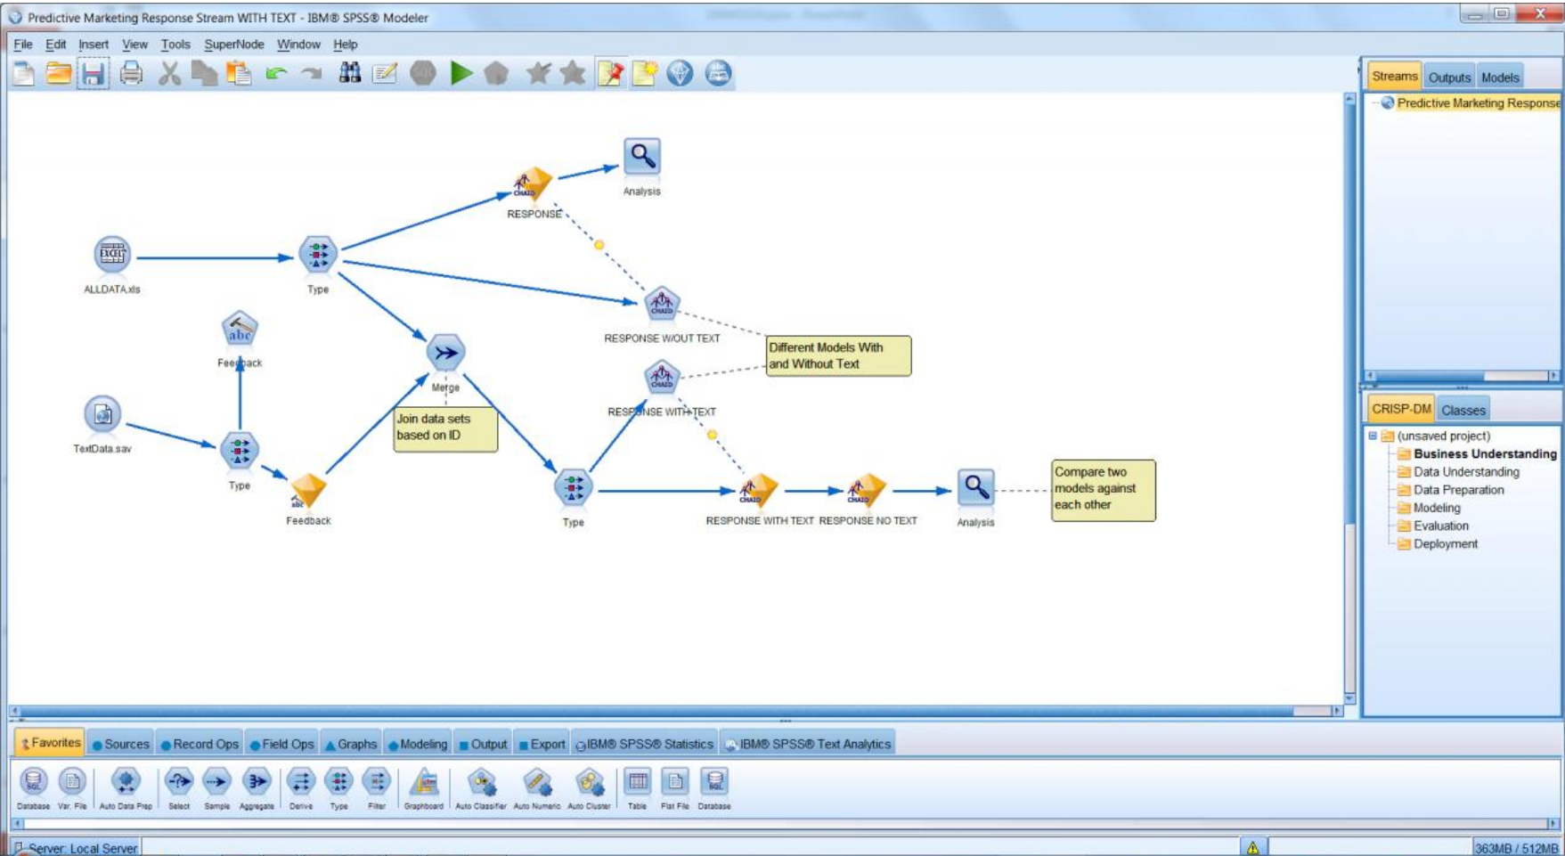The height and width of the screenshot is (856, 1565).
Task: Click the 'Join data sets based on ID' comment
Action: click(x=445, y=429)
